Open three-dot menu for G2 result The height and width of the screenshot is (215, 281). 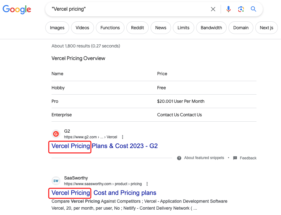(x=123, y=137)
